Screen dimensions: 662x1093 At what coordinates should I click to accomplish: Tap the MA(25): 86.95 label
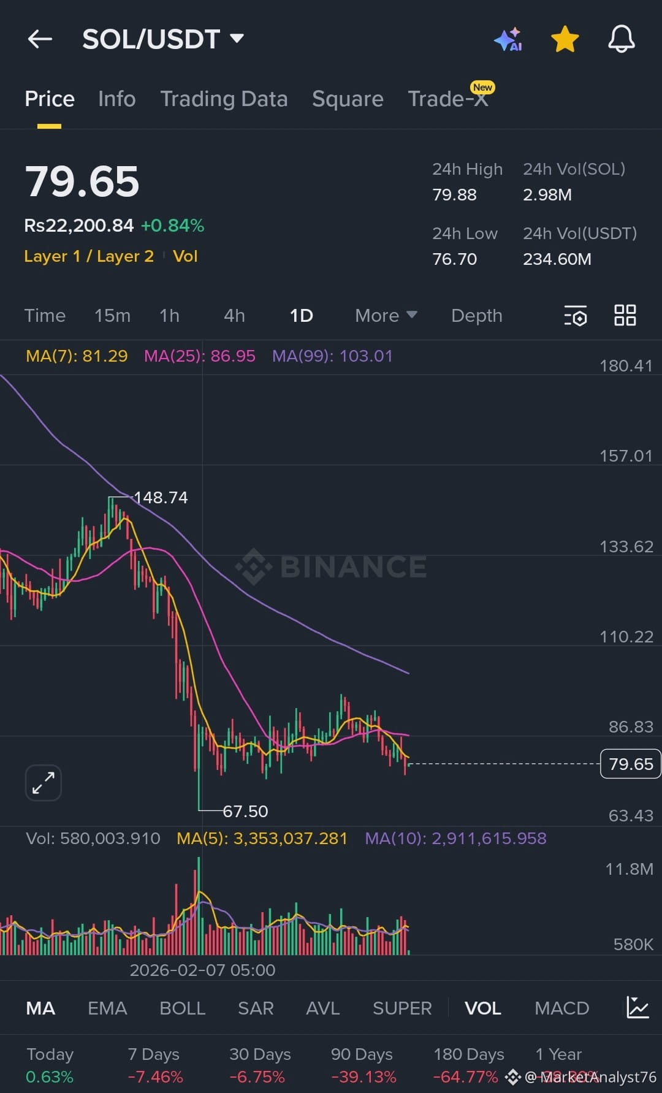pos(199,356)
